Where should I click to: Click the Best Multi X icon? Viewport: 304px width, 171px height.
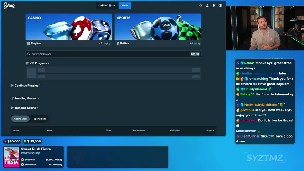pyautogui.click(x=22, y=164)
